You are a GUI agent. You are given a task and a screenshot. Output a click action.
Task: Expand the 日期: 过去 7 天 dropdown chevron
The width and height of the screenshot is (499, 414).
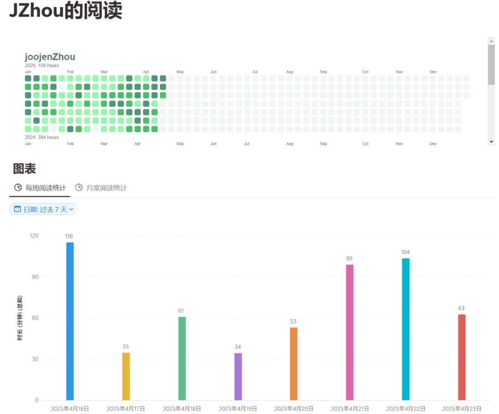(x=72, y=210)
